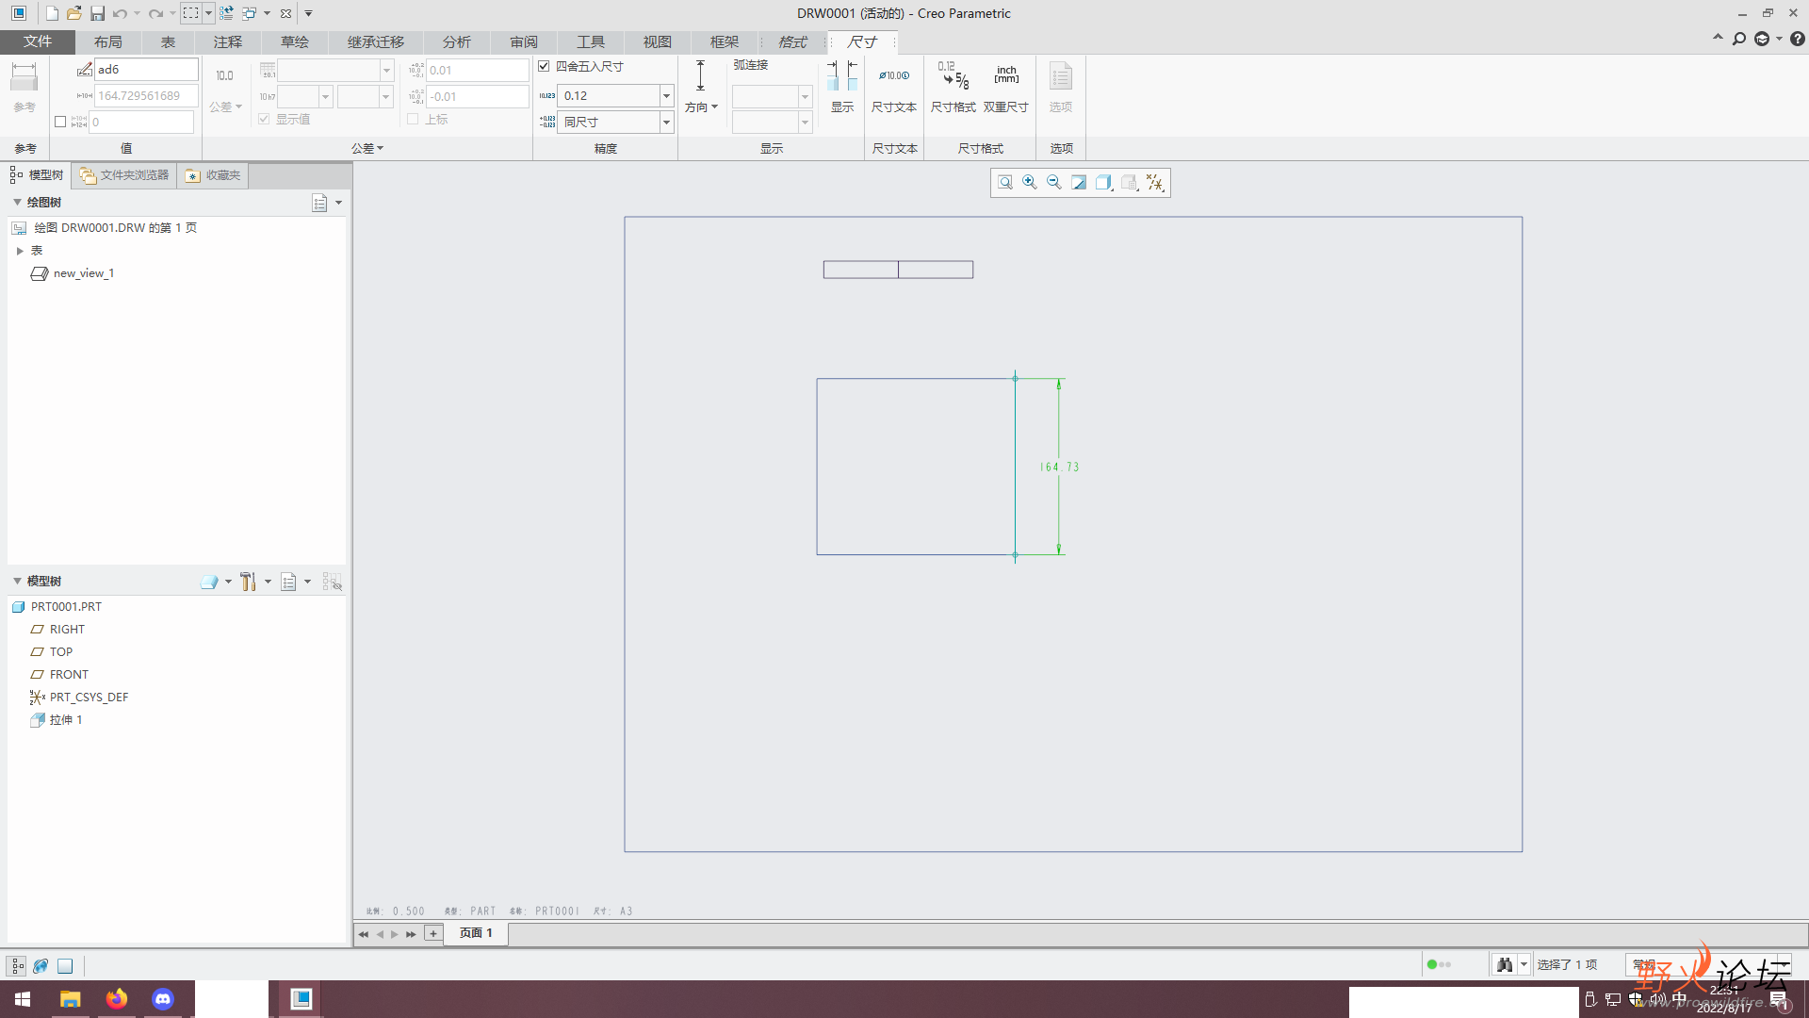The width and height of the screenshot is (1809, 1018).
Task: Switch to the 分析 Analysis tab
Action: (x=457, y=41)
